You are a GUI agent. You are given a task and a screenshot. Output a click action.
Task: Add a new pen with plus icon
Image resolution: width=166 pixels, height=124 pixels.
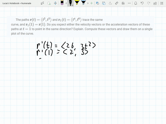click(92, 3)
